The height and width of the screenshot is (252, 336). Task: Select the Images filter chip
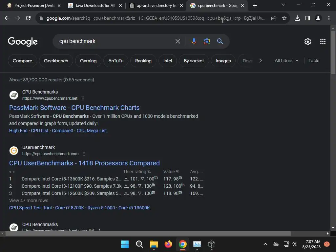coord(223,61)
